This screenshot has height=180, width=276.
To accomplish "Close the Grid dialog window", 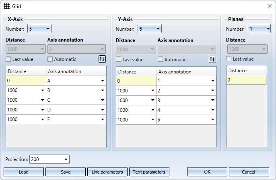I will coord(269,6).
